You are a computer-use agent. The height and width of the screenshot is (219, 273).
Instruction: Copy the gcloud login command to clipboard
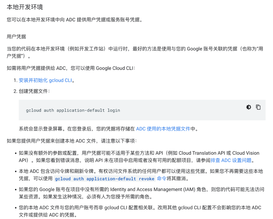click(x=258, y=107)
